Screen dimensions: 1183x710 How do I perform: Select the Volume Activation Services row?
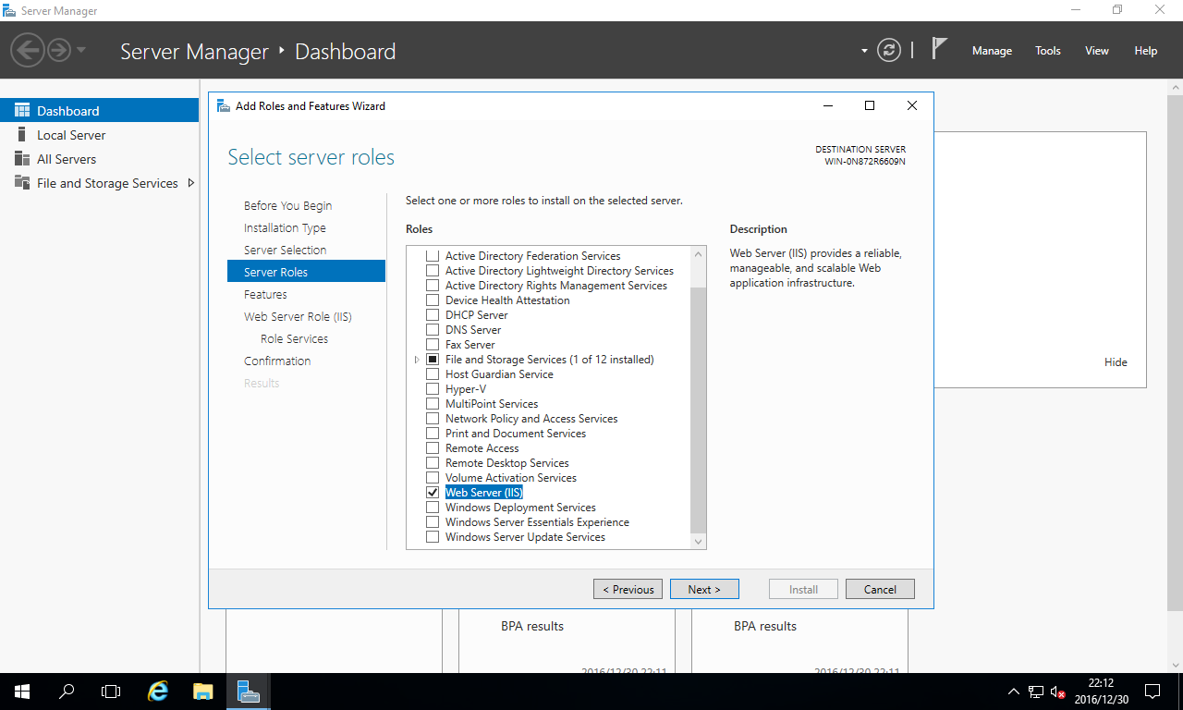coord(511,478)
